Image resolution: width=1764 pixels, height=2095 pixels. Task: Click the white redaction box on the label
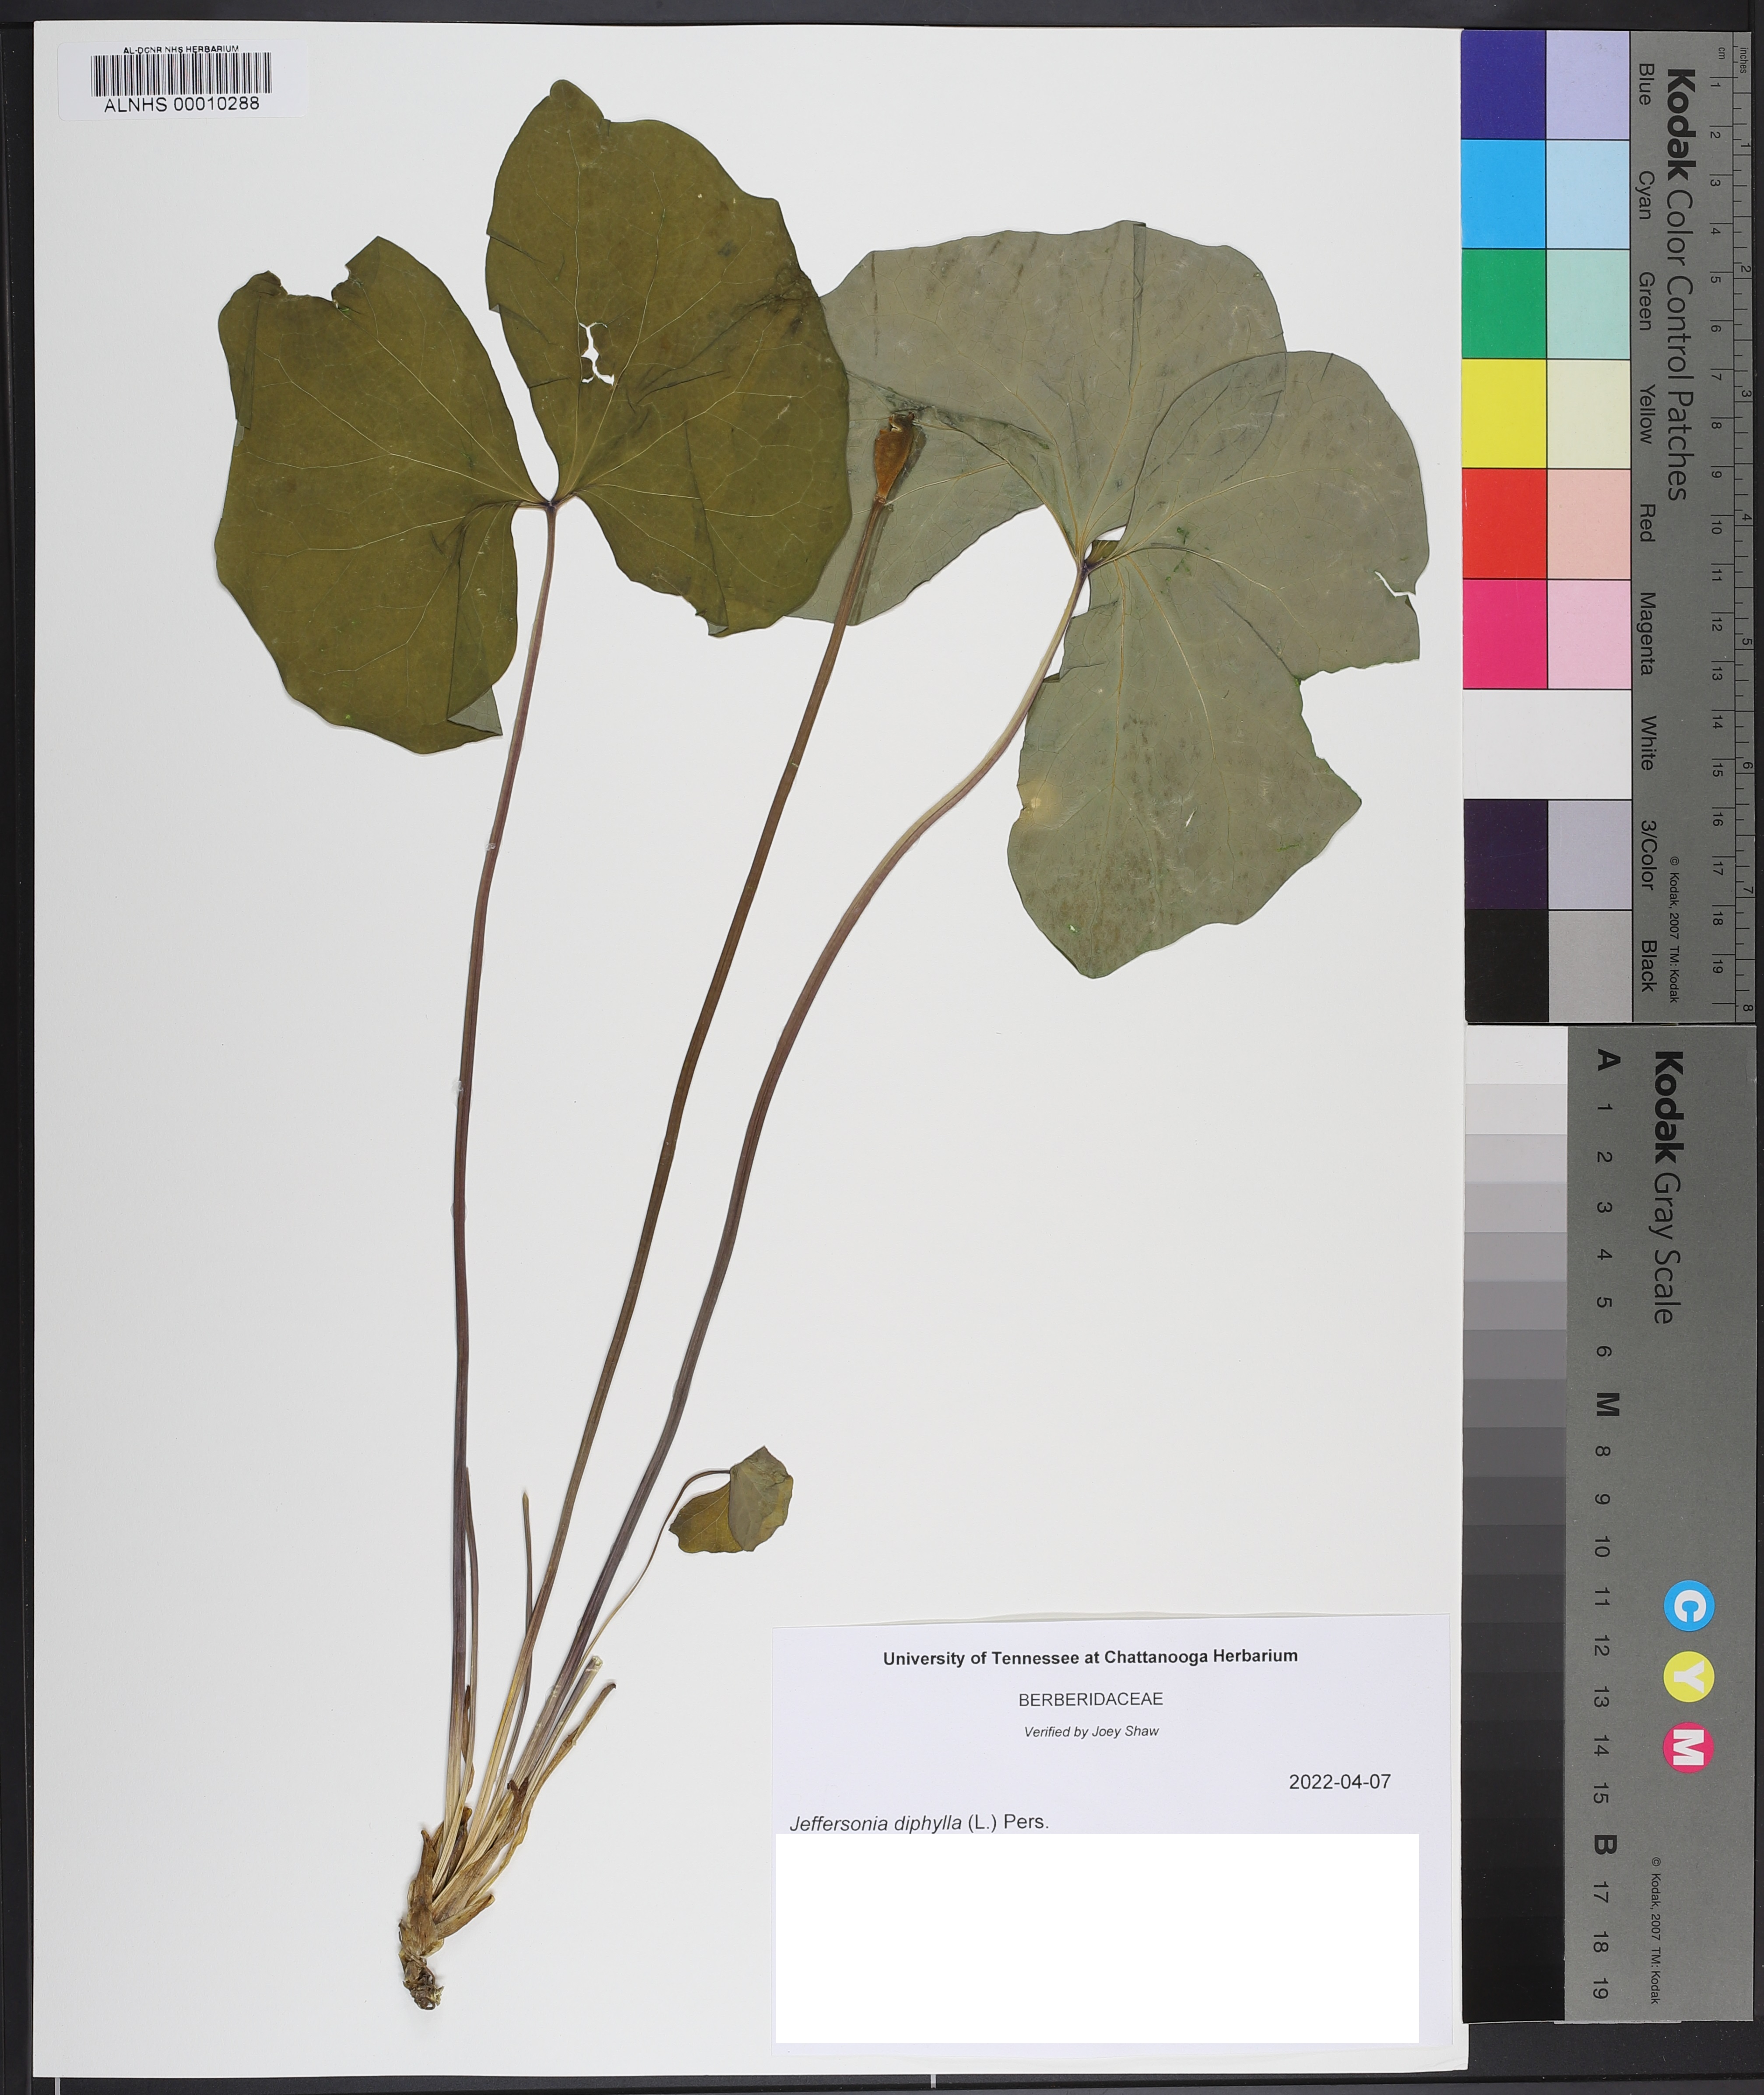(1097, 1938)
